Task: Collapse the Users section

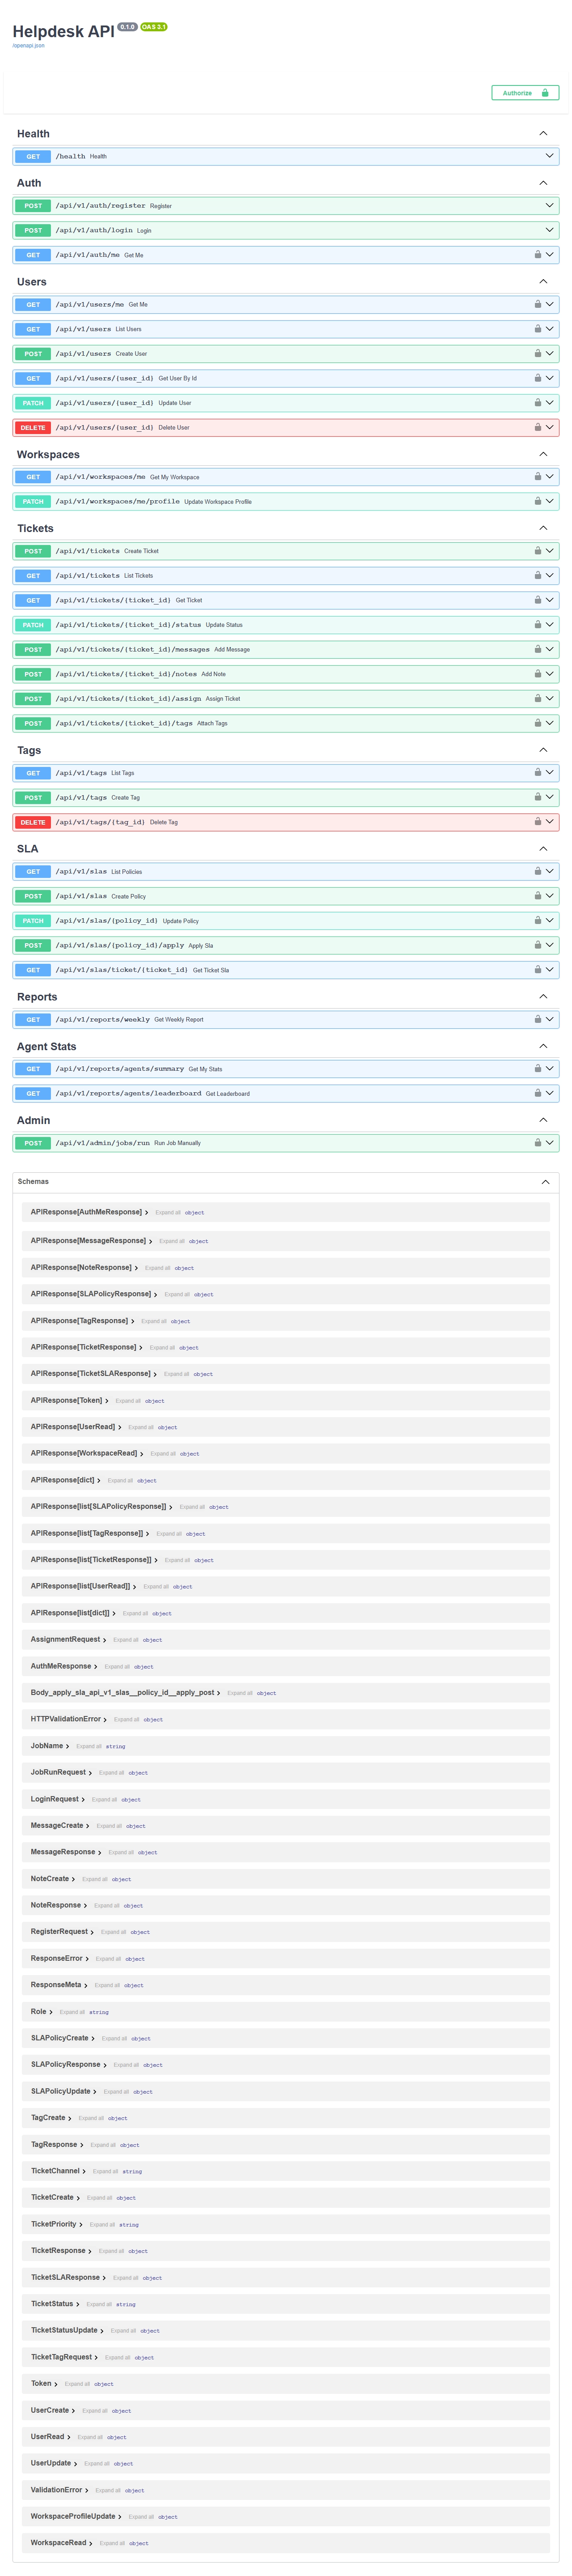Action: click(x=543, y=281)
